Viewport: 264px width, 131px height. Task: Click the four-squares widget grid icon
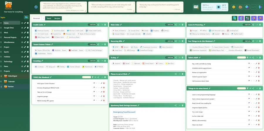[247, 18]
